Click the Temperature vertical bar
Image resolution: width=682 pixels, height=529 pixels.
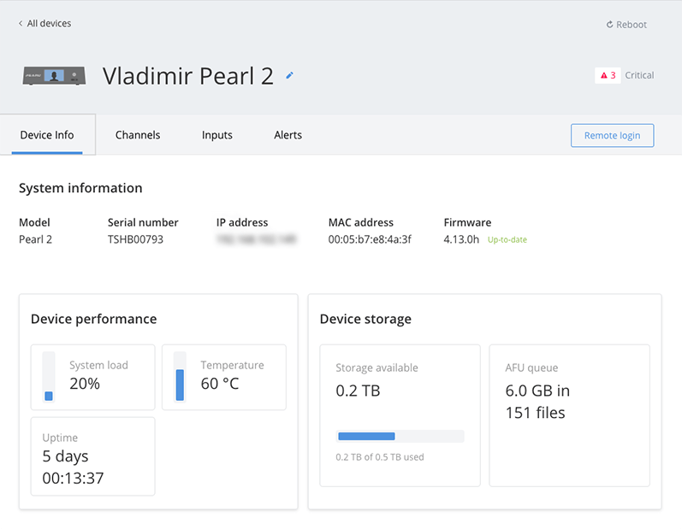click(x=180, y=377)
